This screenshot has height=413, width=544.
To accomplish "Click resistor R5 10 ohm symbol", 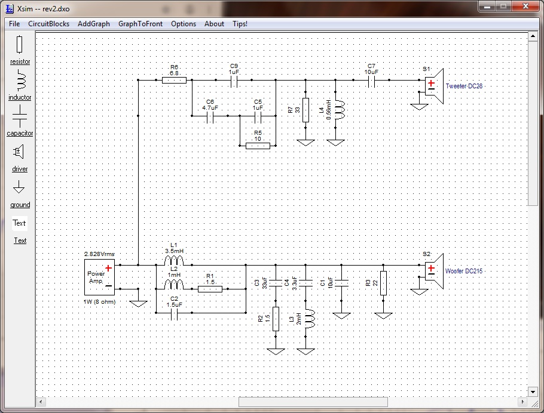I will click(258, 146).
